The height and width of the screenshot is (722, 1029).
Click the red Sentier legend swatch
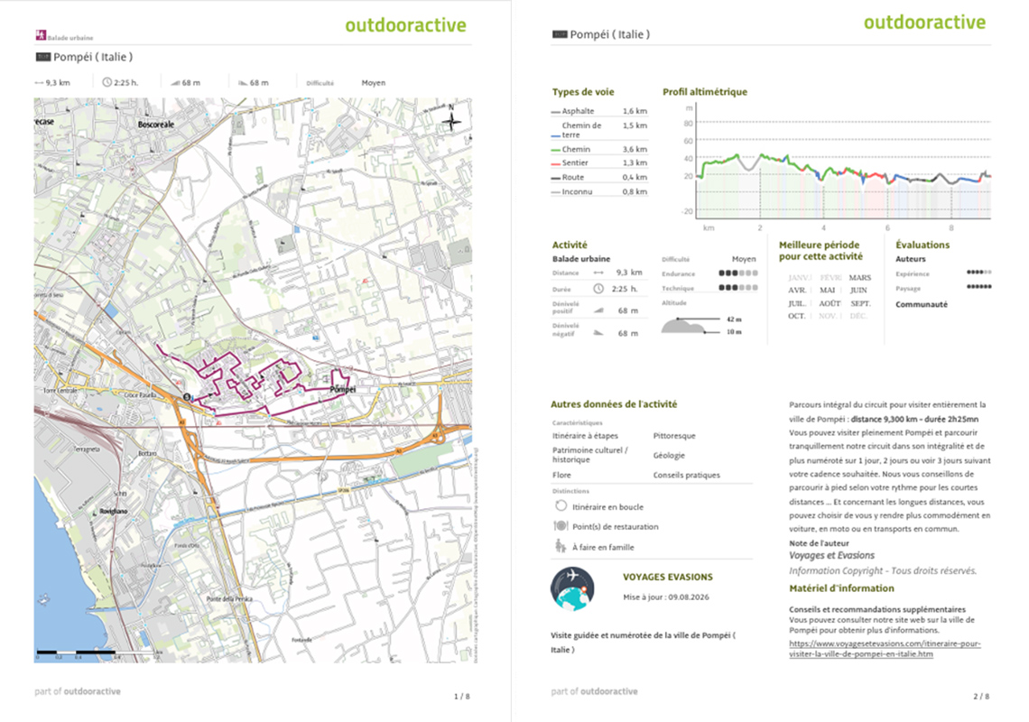(556, 163)
